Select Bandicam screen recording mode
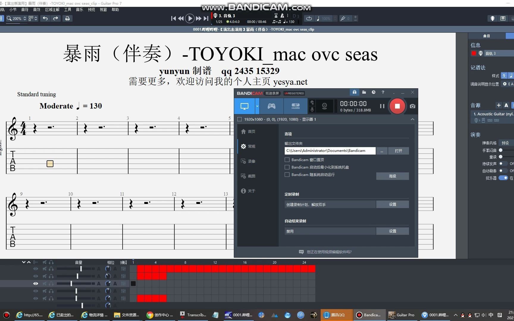 pyautogui.click(x=245, y=106)
